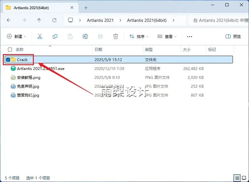
Task: Select the 安装教程.png file name
Action: point(28,78)
